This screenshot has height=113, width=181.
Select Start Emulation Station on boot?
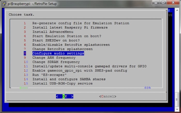(x=63, y=36)
